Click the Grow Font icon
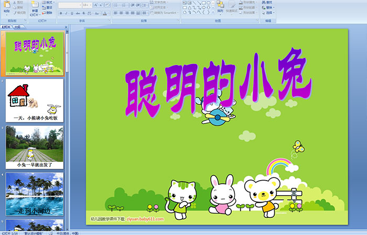367x235 pixels. (x=96, y=5)
